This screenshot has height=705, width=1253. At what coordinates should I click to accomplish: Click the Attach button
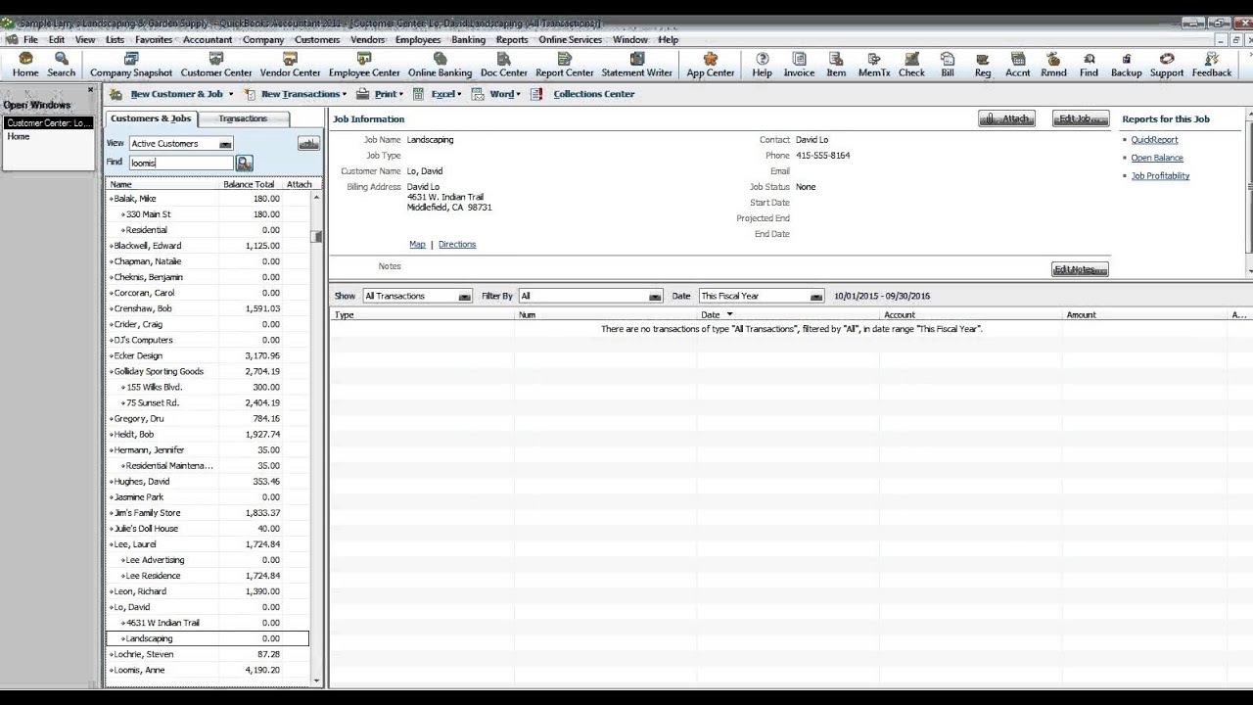click(1006, 118)
